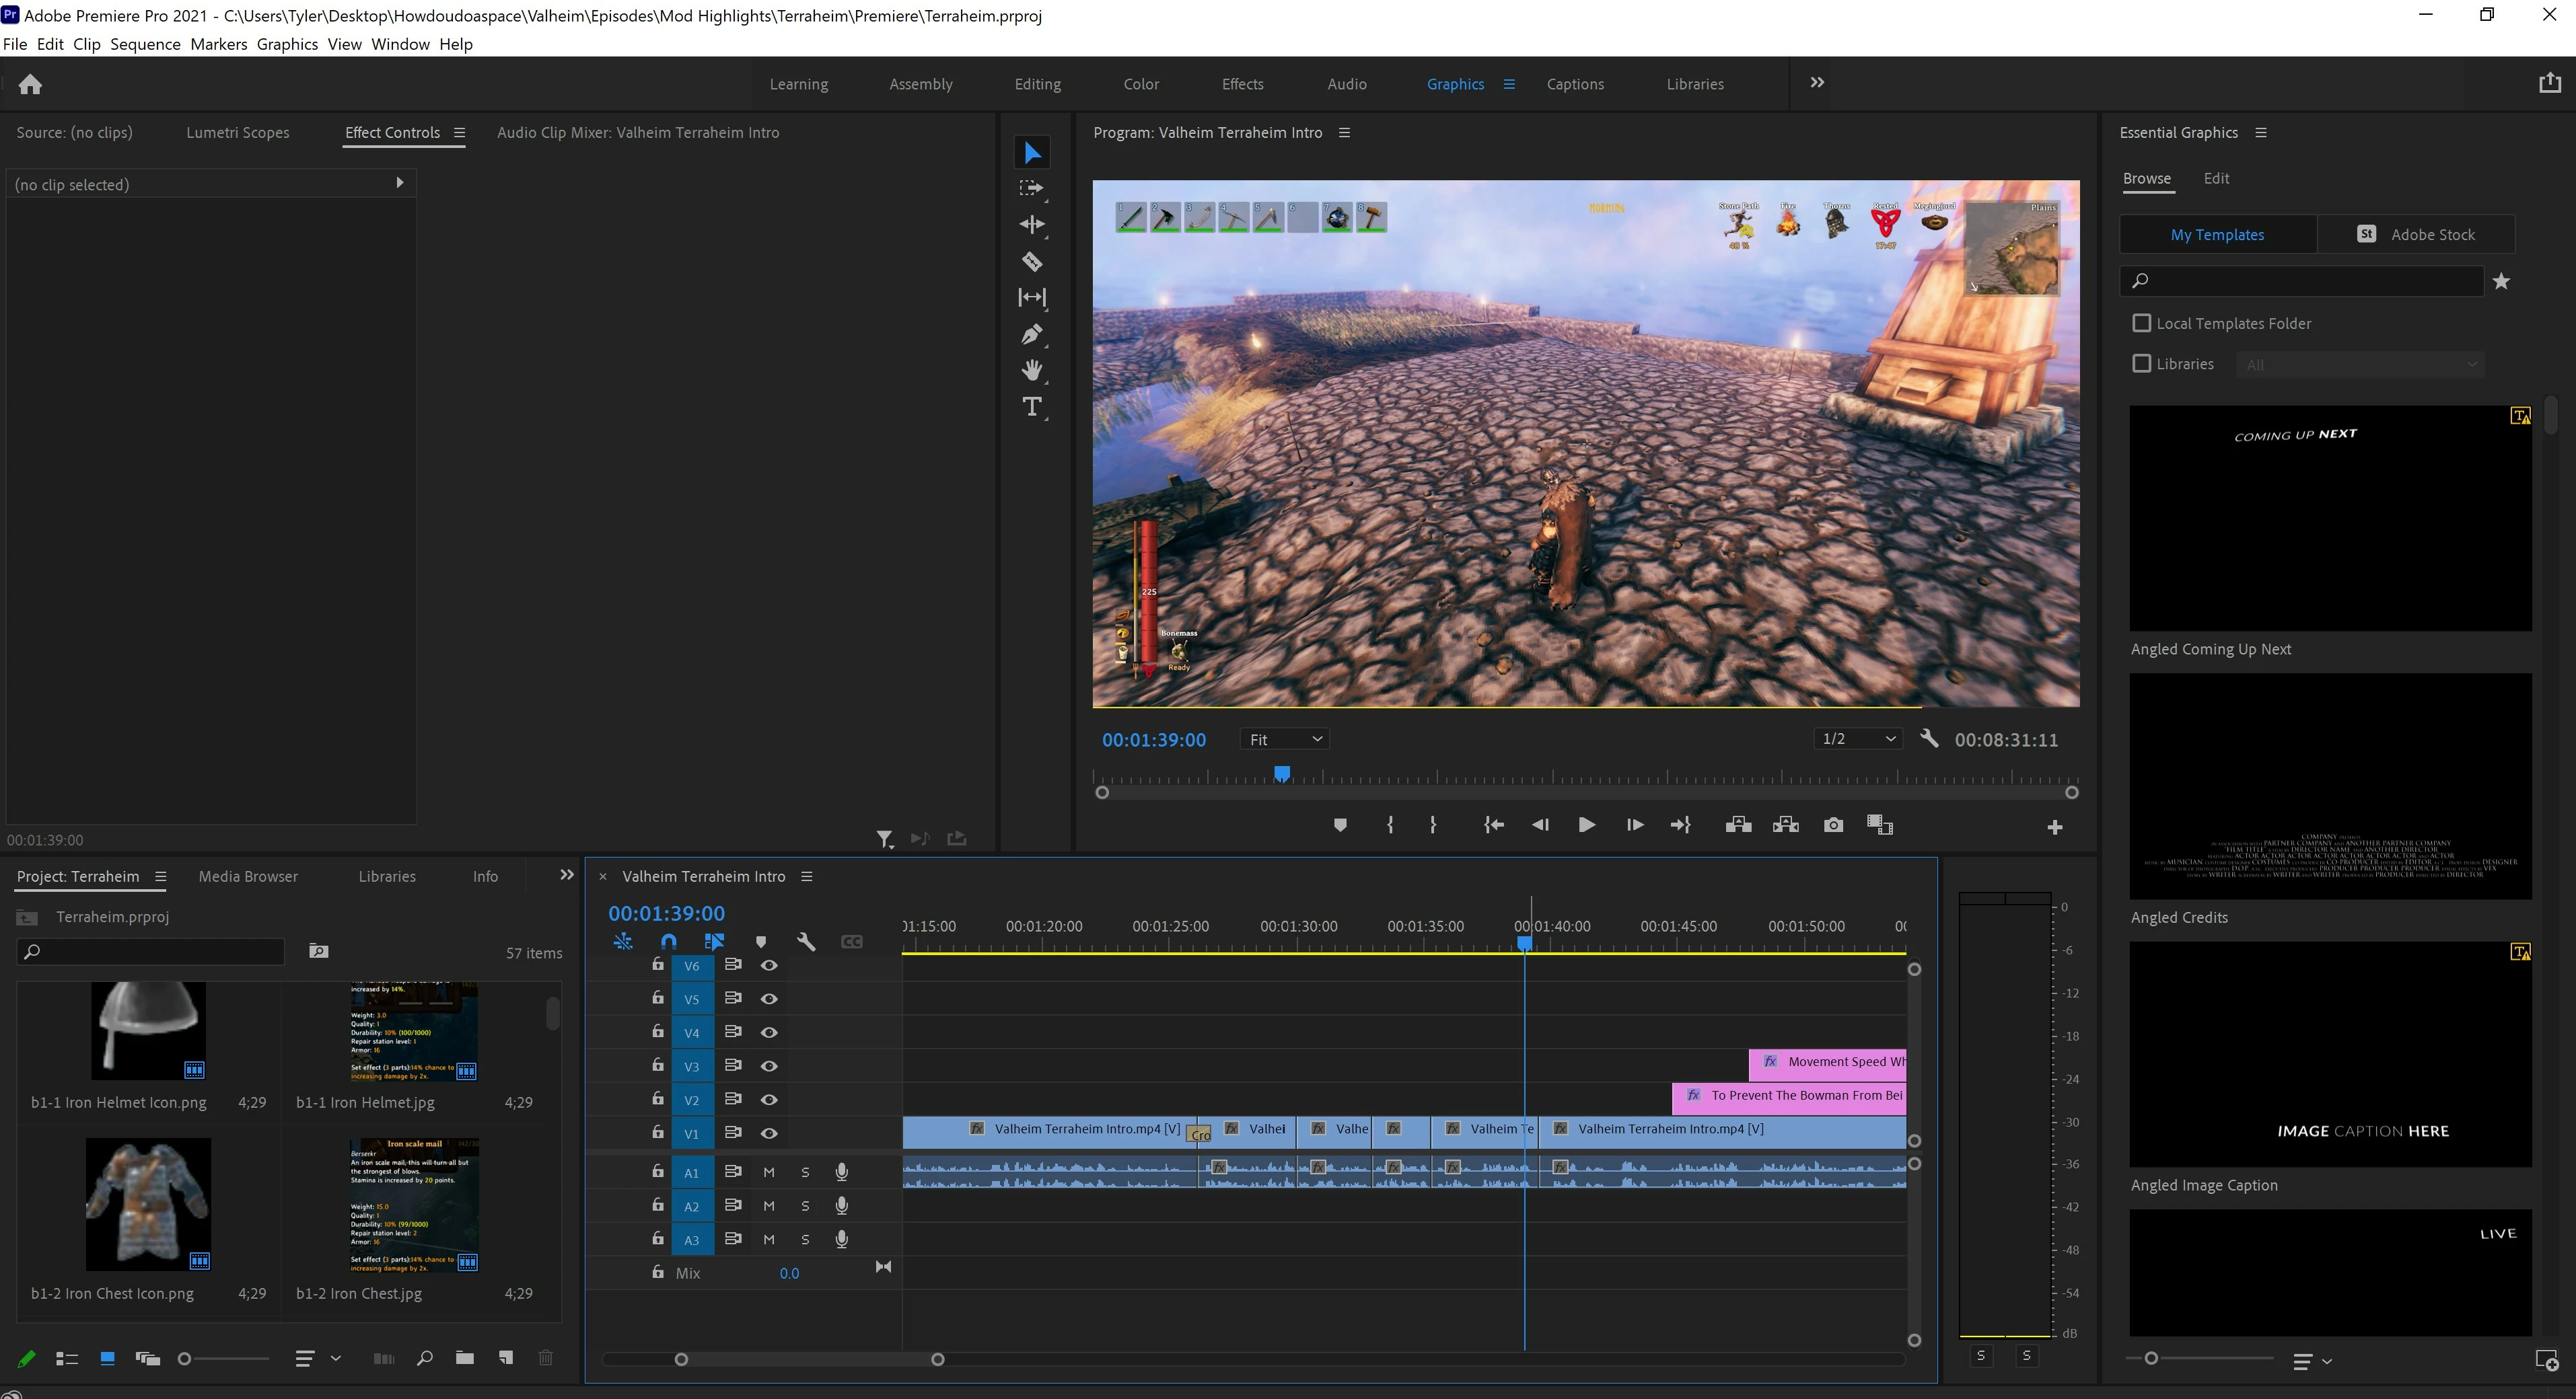
Task: Hide track V3 using eye icon
Action: [x=769, y=1066]
